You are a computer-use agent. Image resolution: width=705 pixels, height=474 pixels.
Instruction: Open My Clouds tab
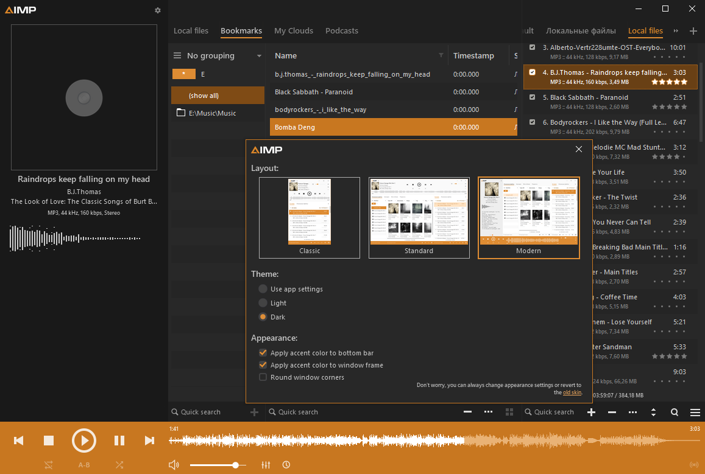[294, 31]
